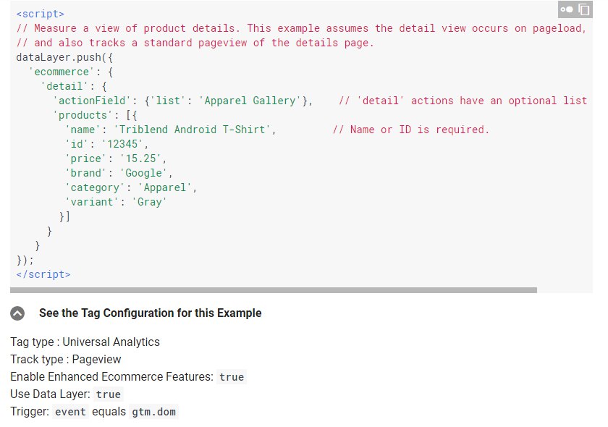Click the 'See the Tag Configuration' heading

coord(150,313)
